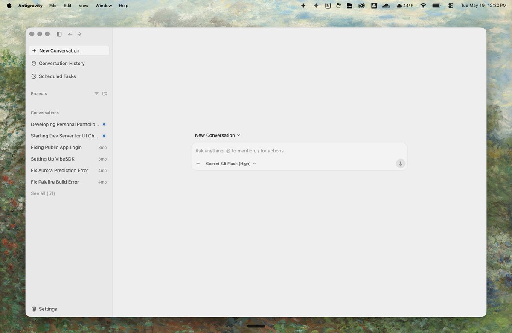Click the Cloudflare cloud menu bar icon
The height and width of the screenshot is (333, 512).
coord(386,6)
